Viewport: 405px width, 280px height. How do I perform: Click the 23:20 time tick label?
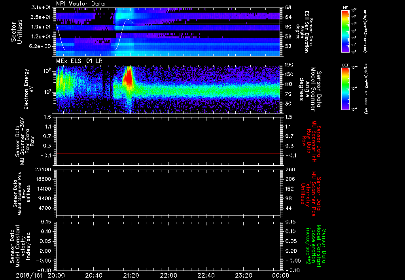coord(243,275)
